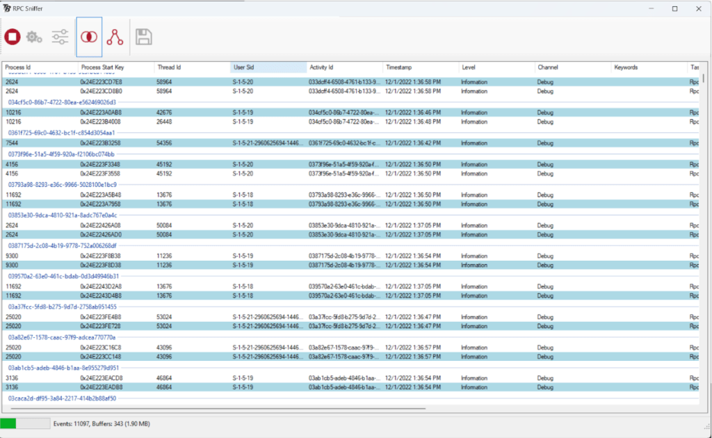This screenshot has height=438, width=712.
Task: Toggle grouping with overlapping circles icon
Action: [x=89, y=38]
